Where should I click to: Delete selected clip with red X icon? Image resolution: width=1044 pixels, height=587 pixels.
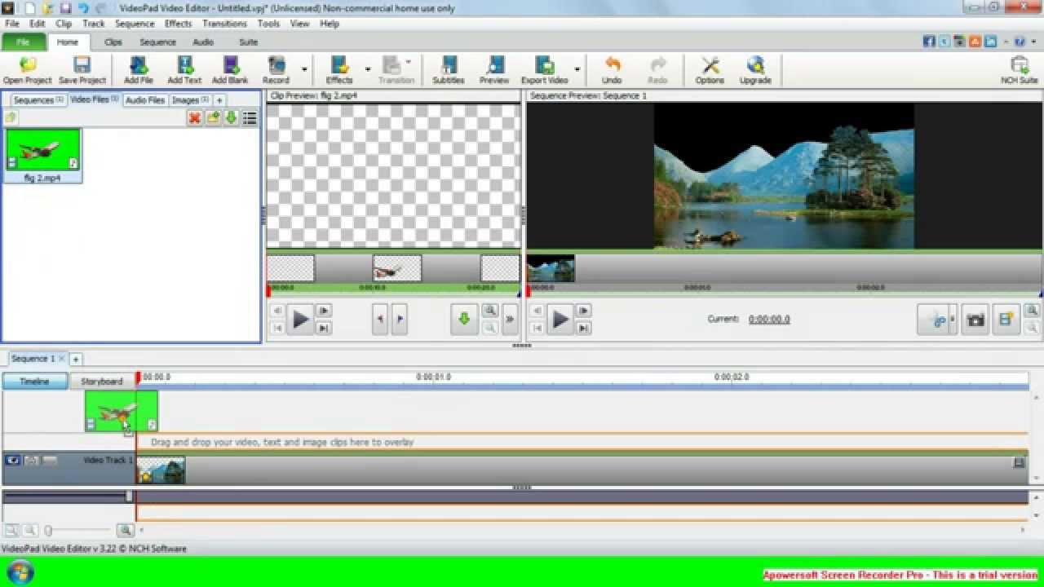click(194, 118)
